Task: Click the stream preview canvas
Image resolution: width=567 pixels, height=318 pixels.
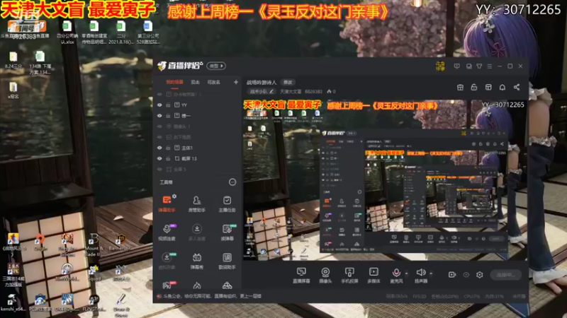Action: (x=385, y=180)
